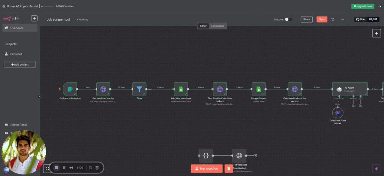The image size is (384, 176).
Task: Click the webcam bubble thumbnail
Action: pos(24,152)
